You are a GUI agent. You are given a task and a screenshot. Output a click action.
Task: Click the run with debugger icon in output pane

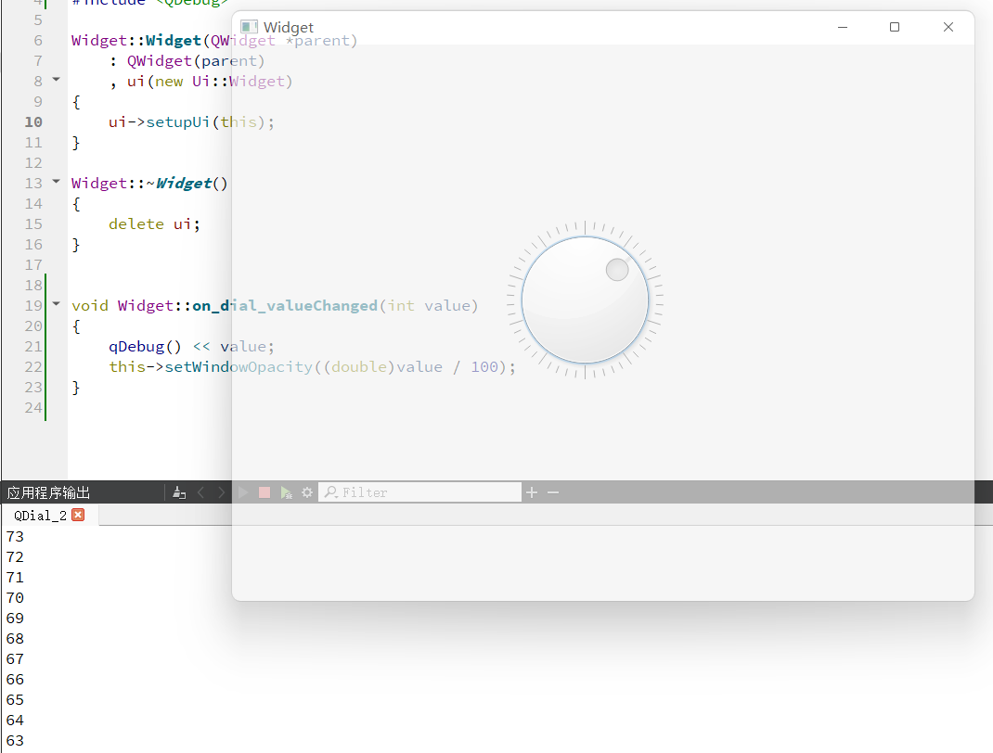tap(286, 492)
